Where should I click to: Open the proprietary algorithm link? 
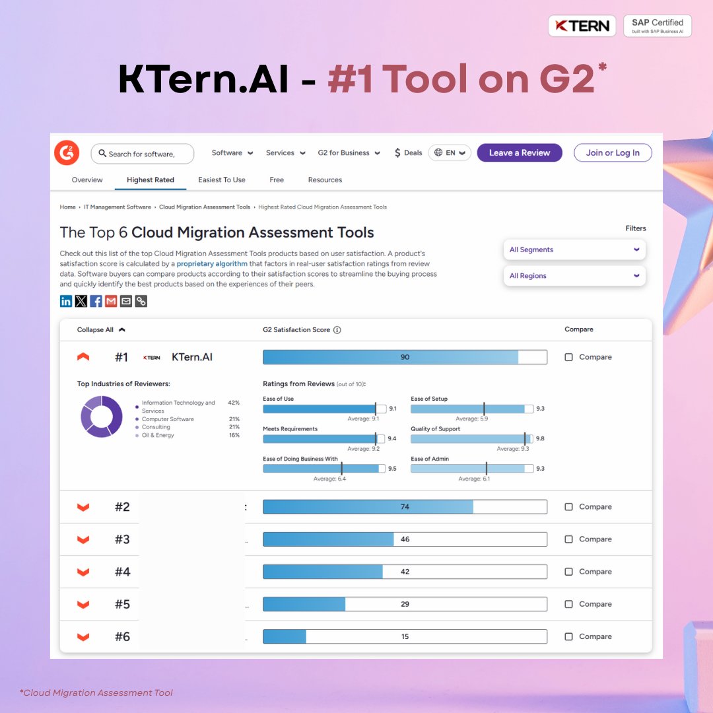pos(212,263)
